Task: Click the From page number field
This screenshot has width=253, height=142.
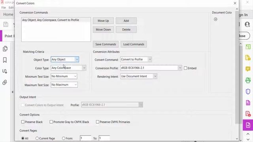Action: 85,138
